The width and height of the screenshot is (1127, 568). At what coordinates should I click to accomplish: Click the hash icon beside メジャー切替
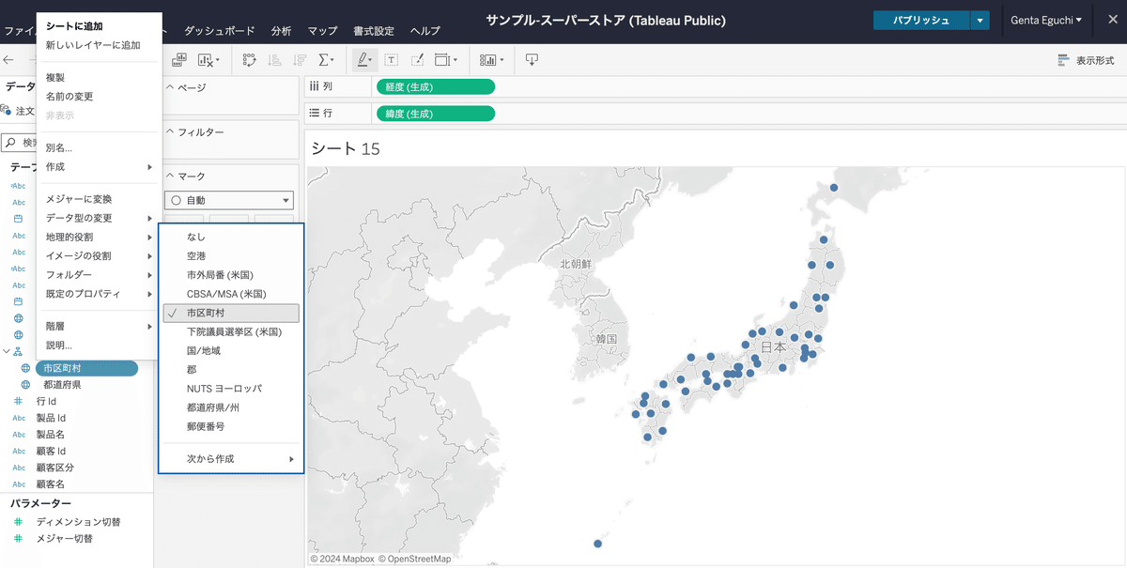point(19,539)
